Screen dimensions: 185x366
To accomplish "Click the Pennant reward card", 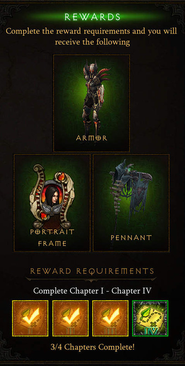I will coord(131,203).
